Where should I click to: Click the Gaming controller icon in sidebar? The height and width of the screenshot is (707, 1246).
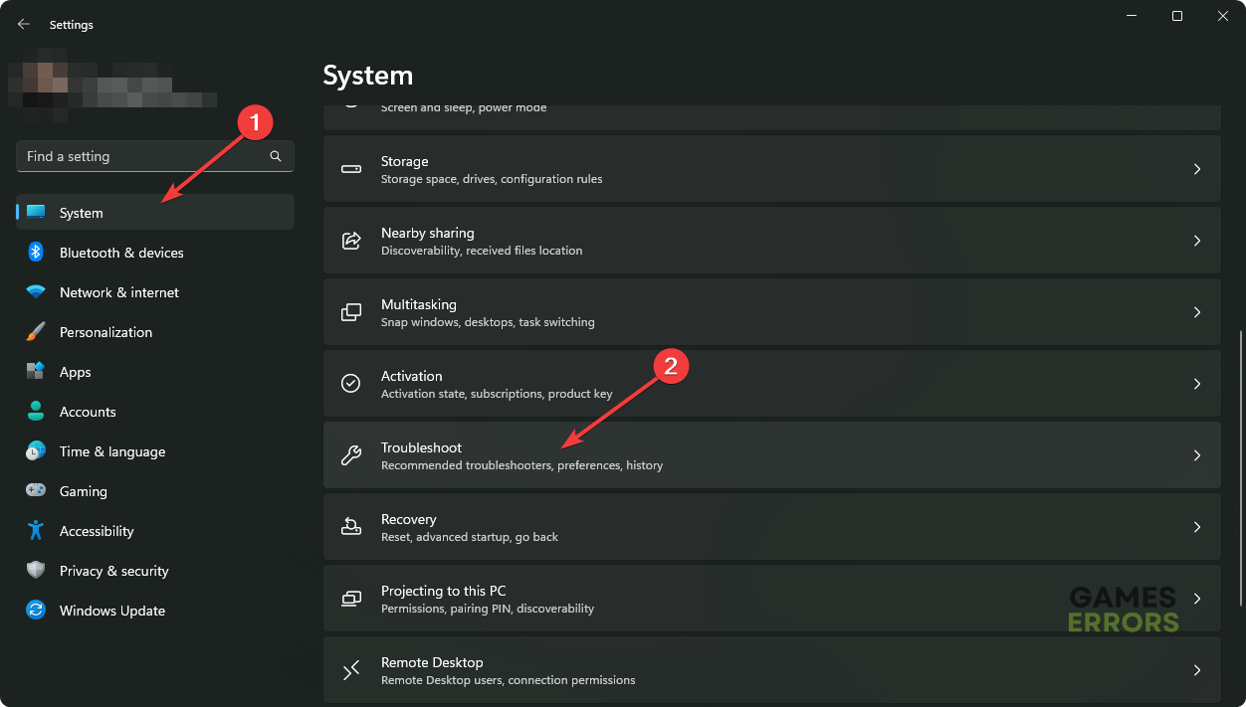[36, 491]
